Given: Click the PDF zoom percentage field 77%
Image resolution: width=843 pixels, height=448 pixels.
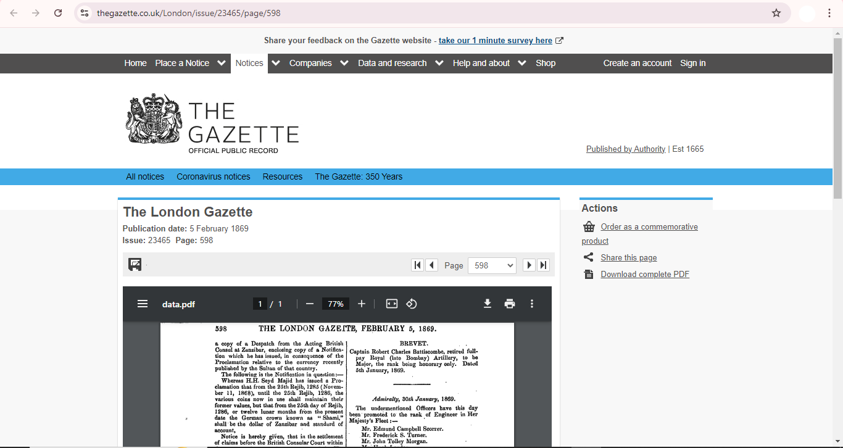Looking at the screenshot, I should tap(336, 304).
